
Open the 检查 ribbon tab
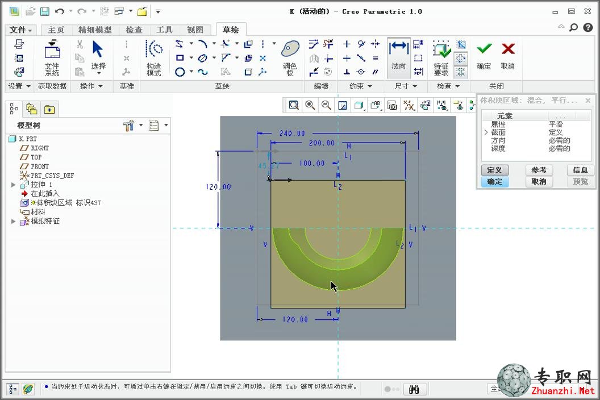point(134,30)
